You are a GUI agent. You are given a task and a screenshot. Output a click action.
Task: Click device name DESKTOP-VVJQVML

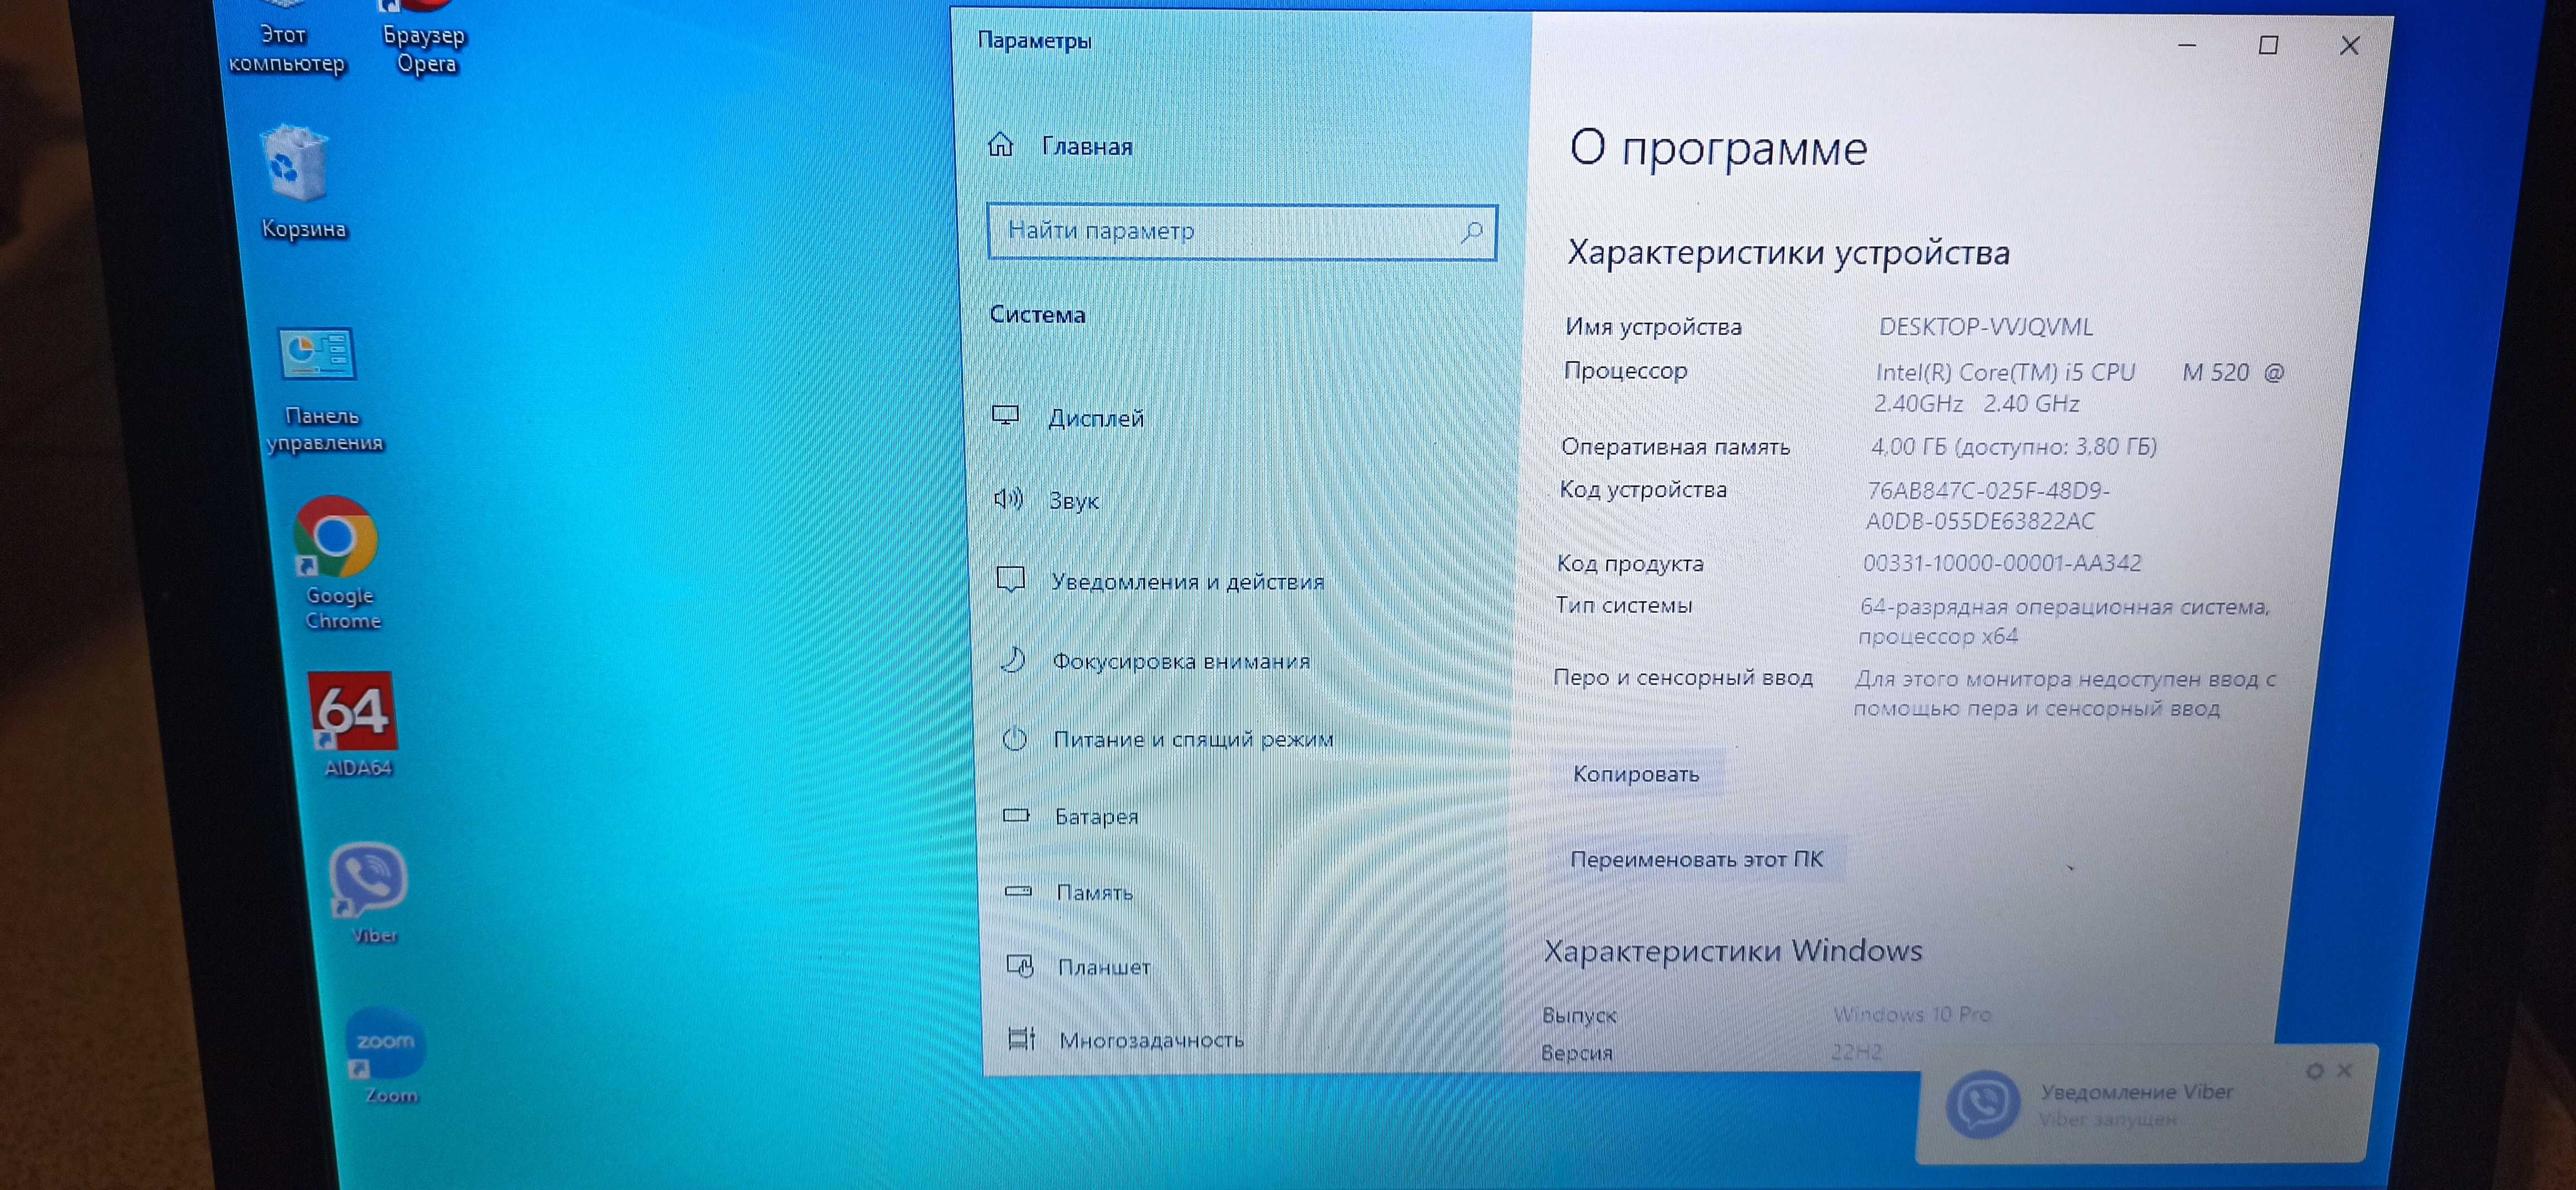(x=1985, y=327)
